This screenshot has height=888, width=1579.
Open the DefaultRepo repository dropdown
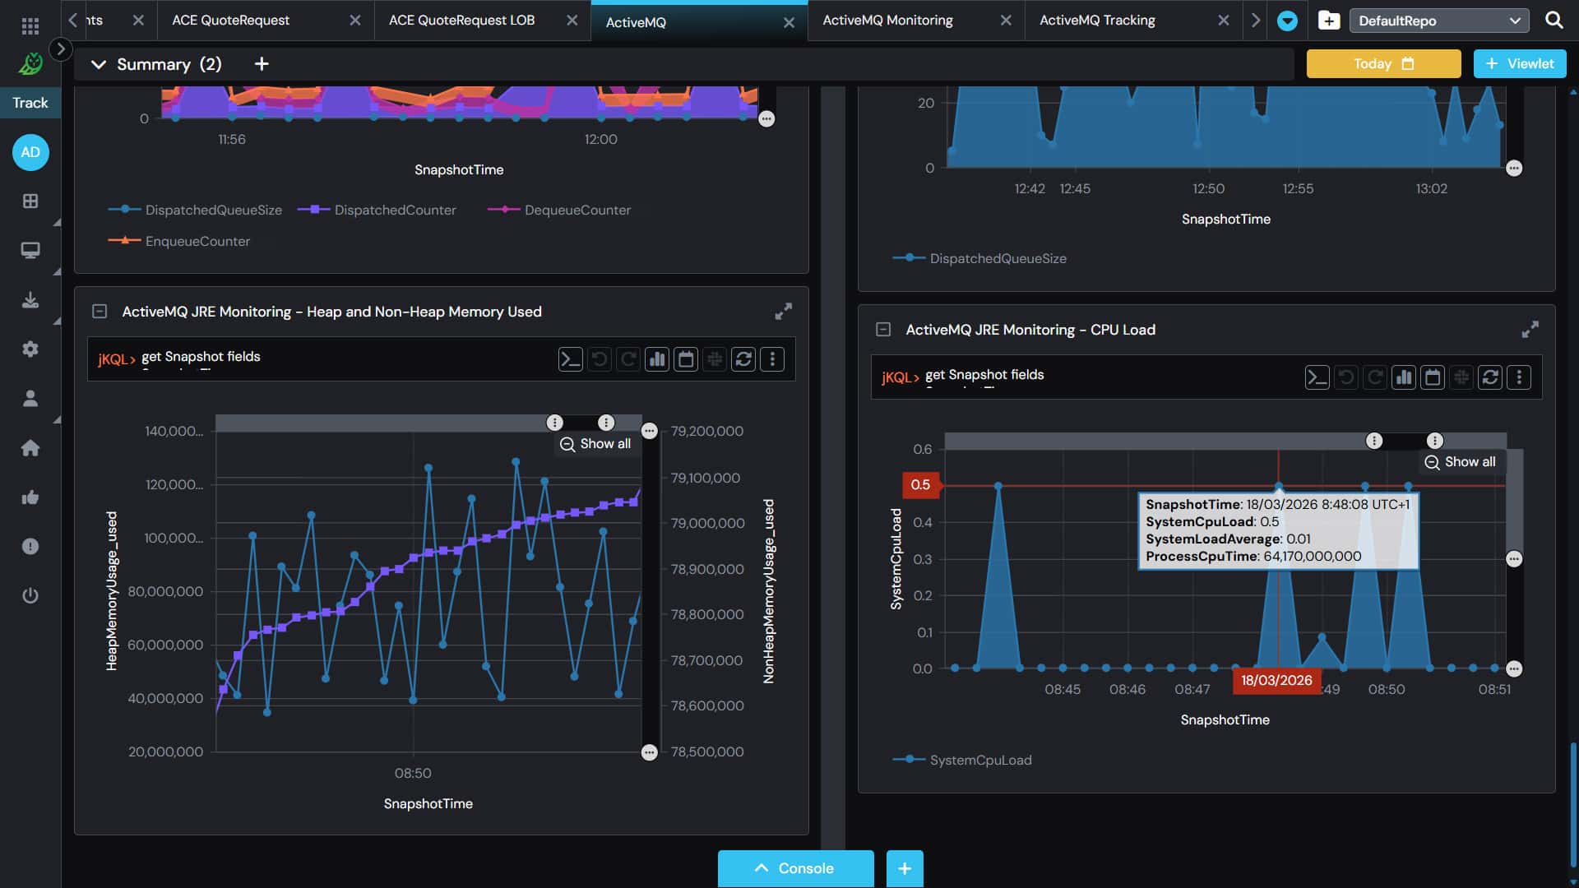1439,19
